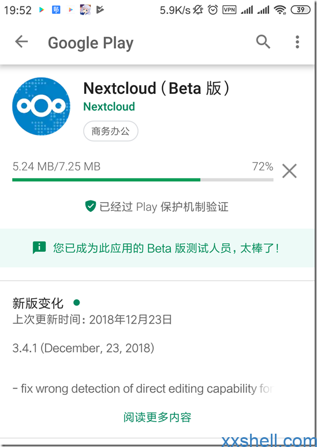
Task: Tap the beta tester banner message
Action: click(166, 248)
